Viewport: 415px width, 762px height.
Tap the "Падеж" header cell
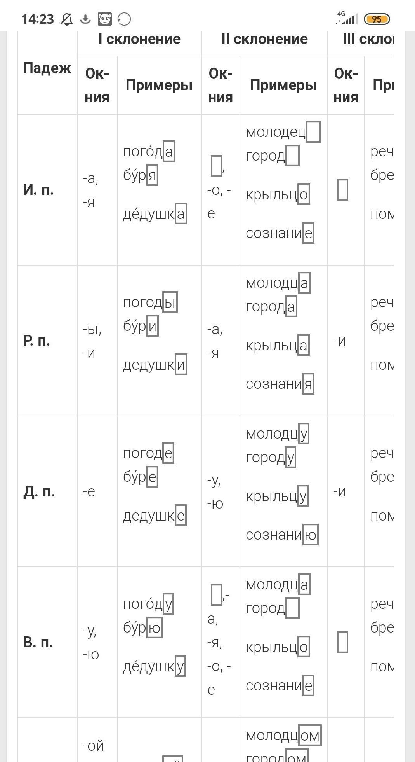click(47, 68)
